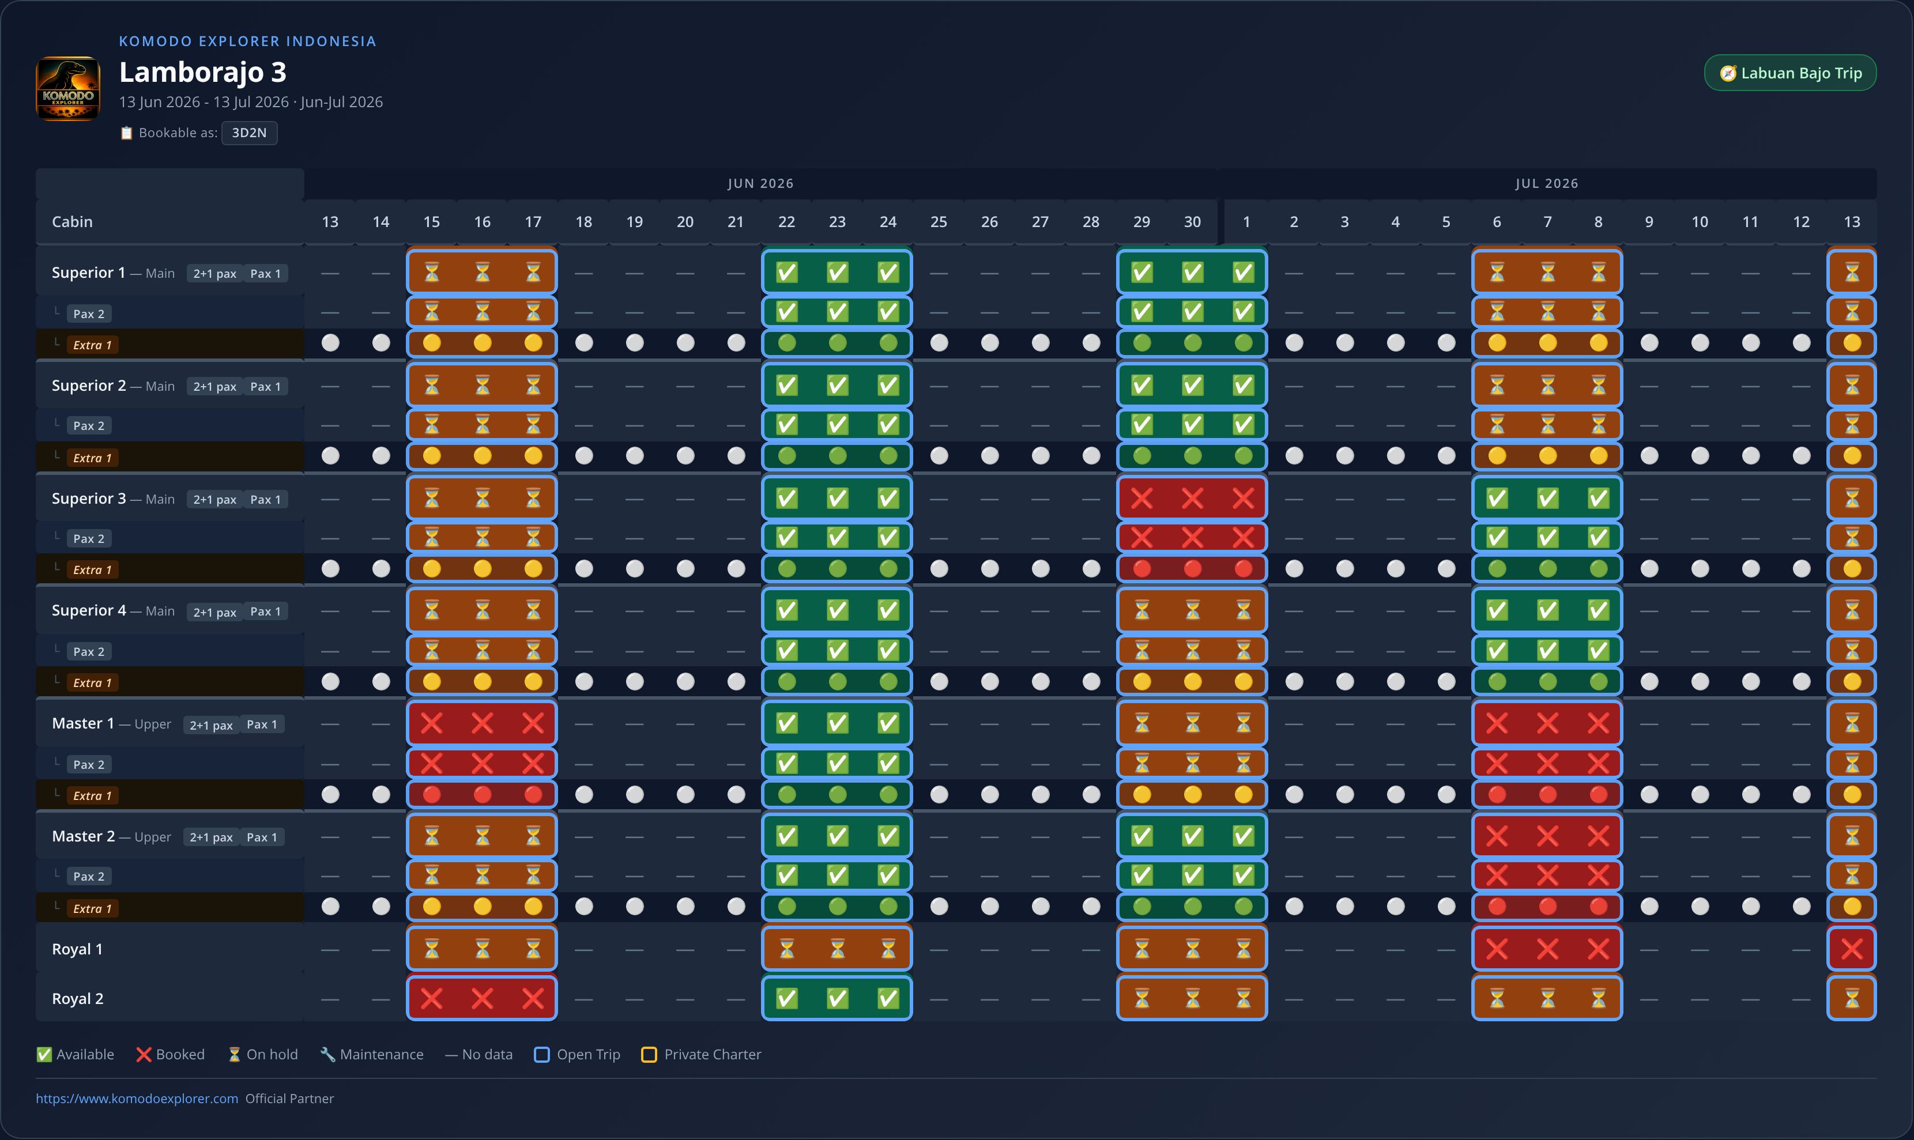Select the 'KOMODO EXPLORER INDONESIA' heading
This screenshot has height=1140, width=1914.
[247, 41]
